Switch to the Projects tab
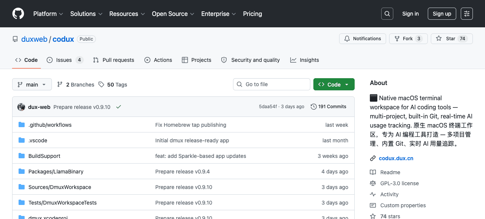The width and height of the screenshot is (485, 219). pyautogui.click(x=196, y=60)
